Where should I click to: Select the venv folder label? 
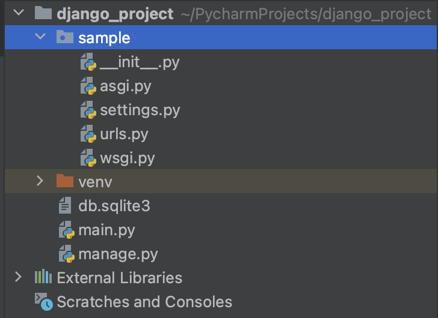95,182
